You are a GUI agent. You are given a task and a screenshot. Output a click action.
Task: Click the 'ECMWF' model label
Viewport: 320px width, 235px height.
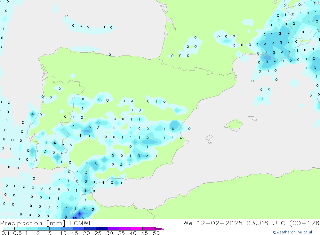[81, 223]
